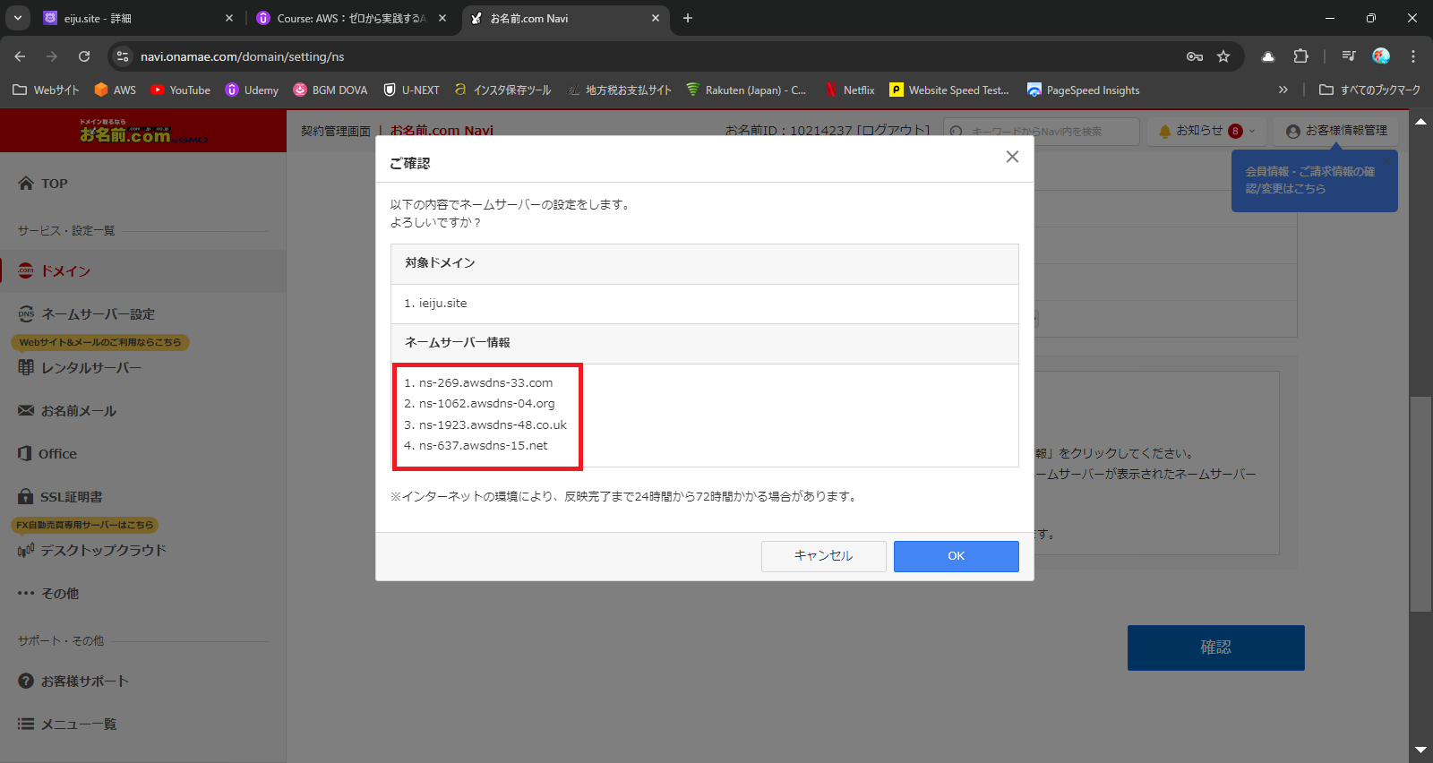Switch to Course: AWS Udemy tab
The height and width of the screenshot is (763, 1433).
point(351,18)
